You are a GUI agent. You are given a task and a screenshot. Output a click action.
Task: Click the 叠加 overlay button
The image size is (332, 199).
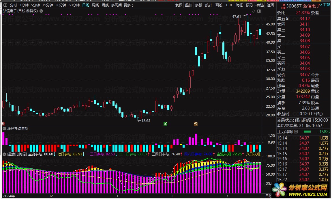[x=189, y=5]
